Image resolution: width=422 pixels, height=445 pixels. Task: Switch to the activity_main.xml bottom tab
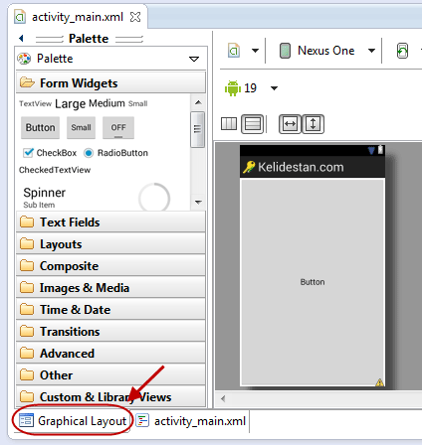click(x=191, y=421)
